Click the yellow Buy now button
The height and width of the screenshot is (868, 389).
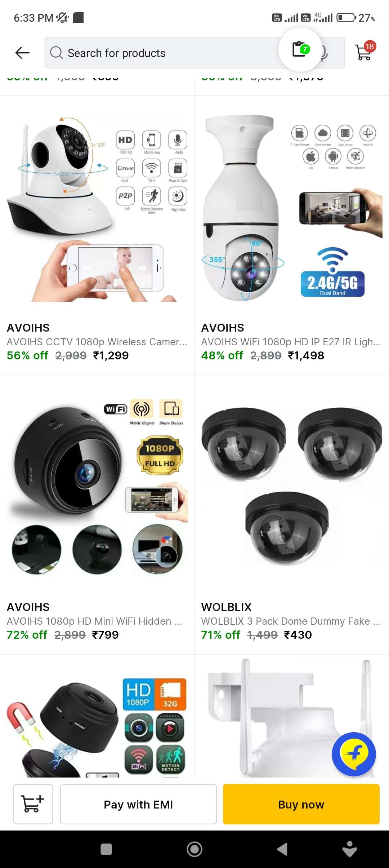(301, 804)
